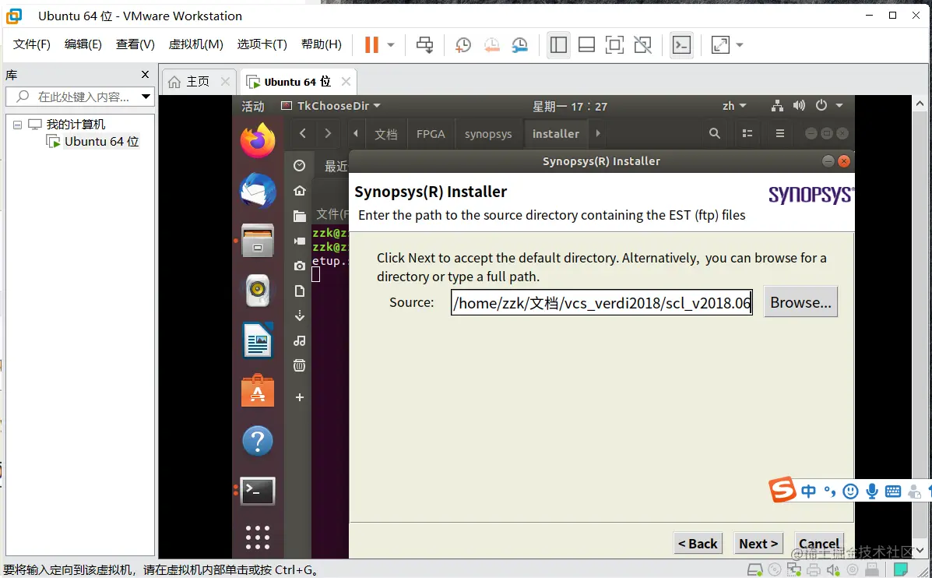Open the power icon system menu
The width and height of the screenshot is (932, 578).
[821, 106]
